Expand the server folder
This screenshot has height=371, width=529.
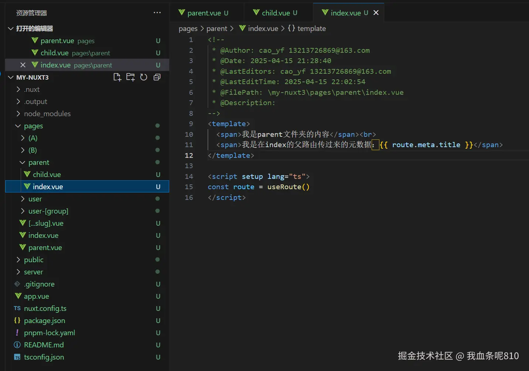pos(87,272)
